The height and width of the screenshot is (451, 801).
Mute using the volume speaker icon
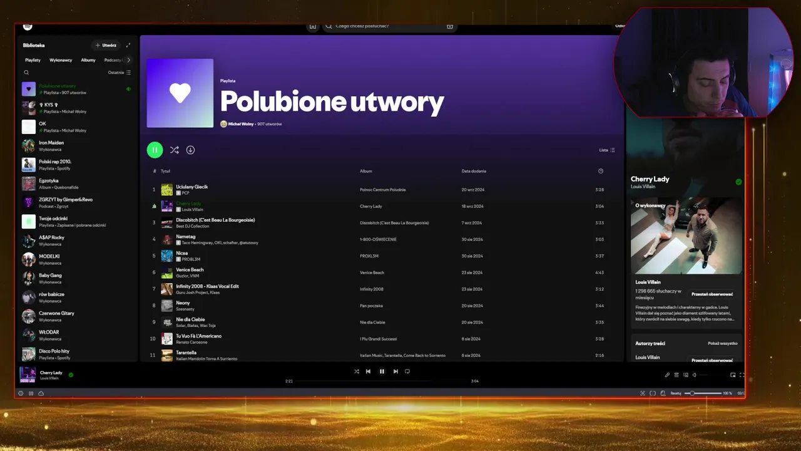tap(695, 375)
